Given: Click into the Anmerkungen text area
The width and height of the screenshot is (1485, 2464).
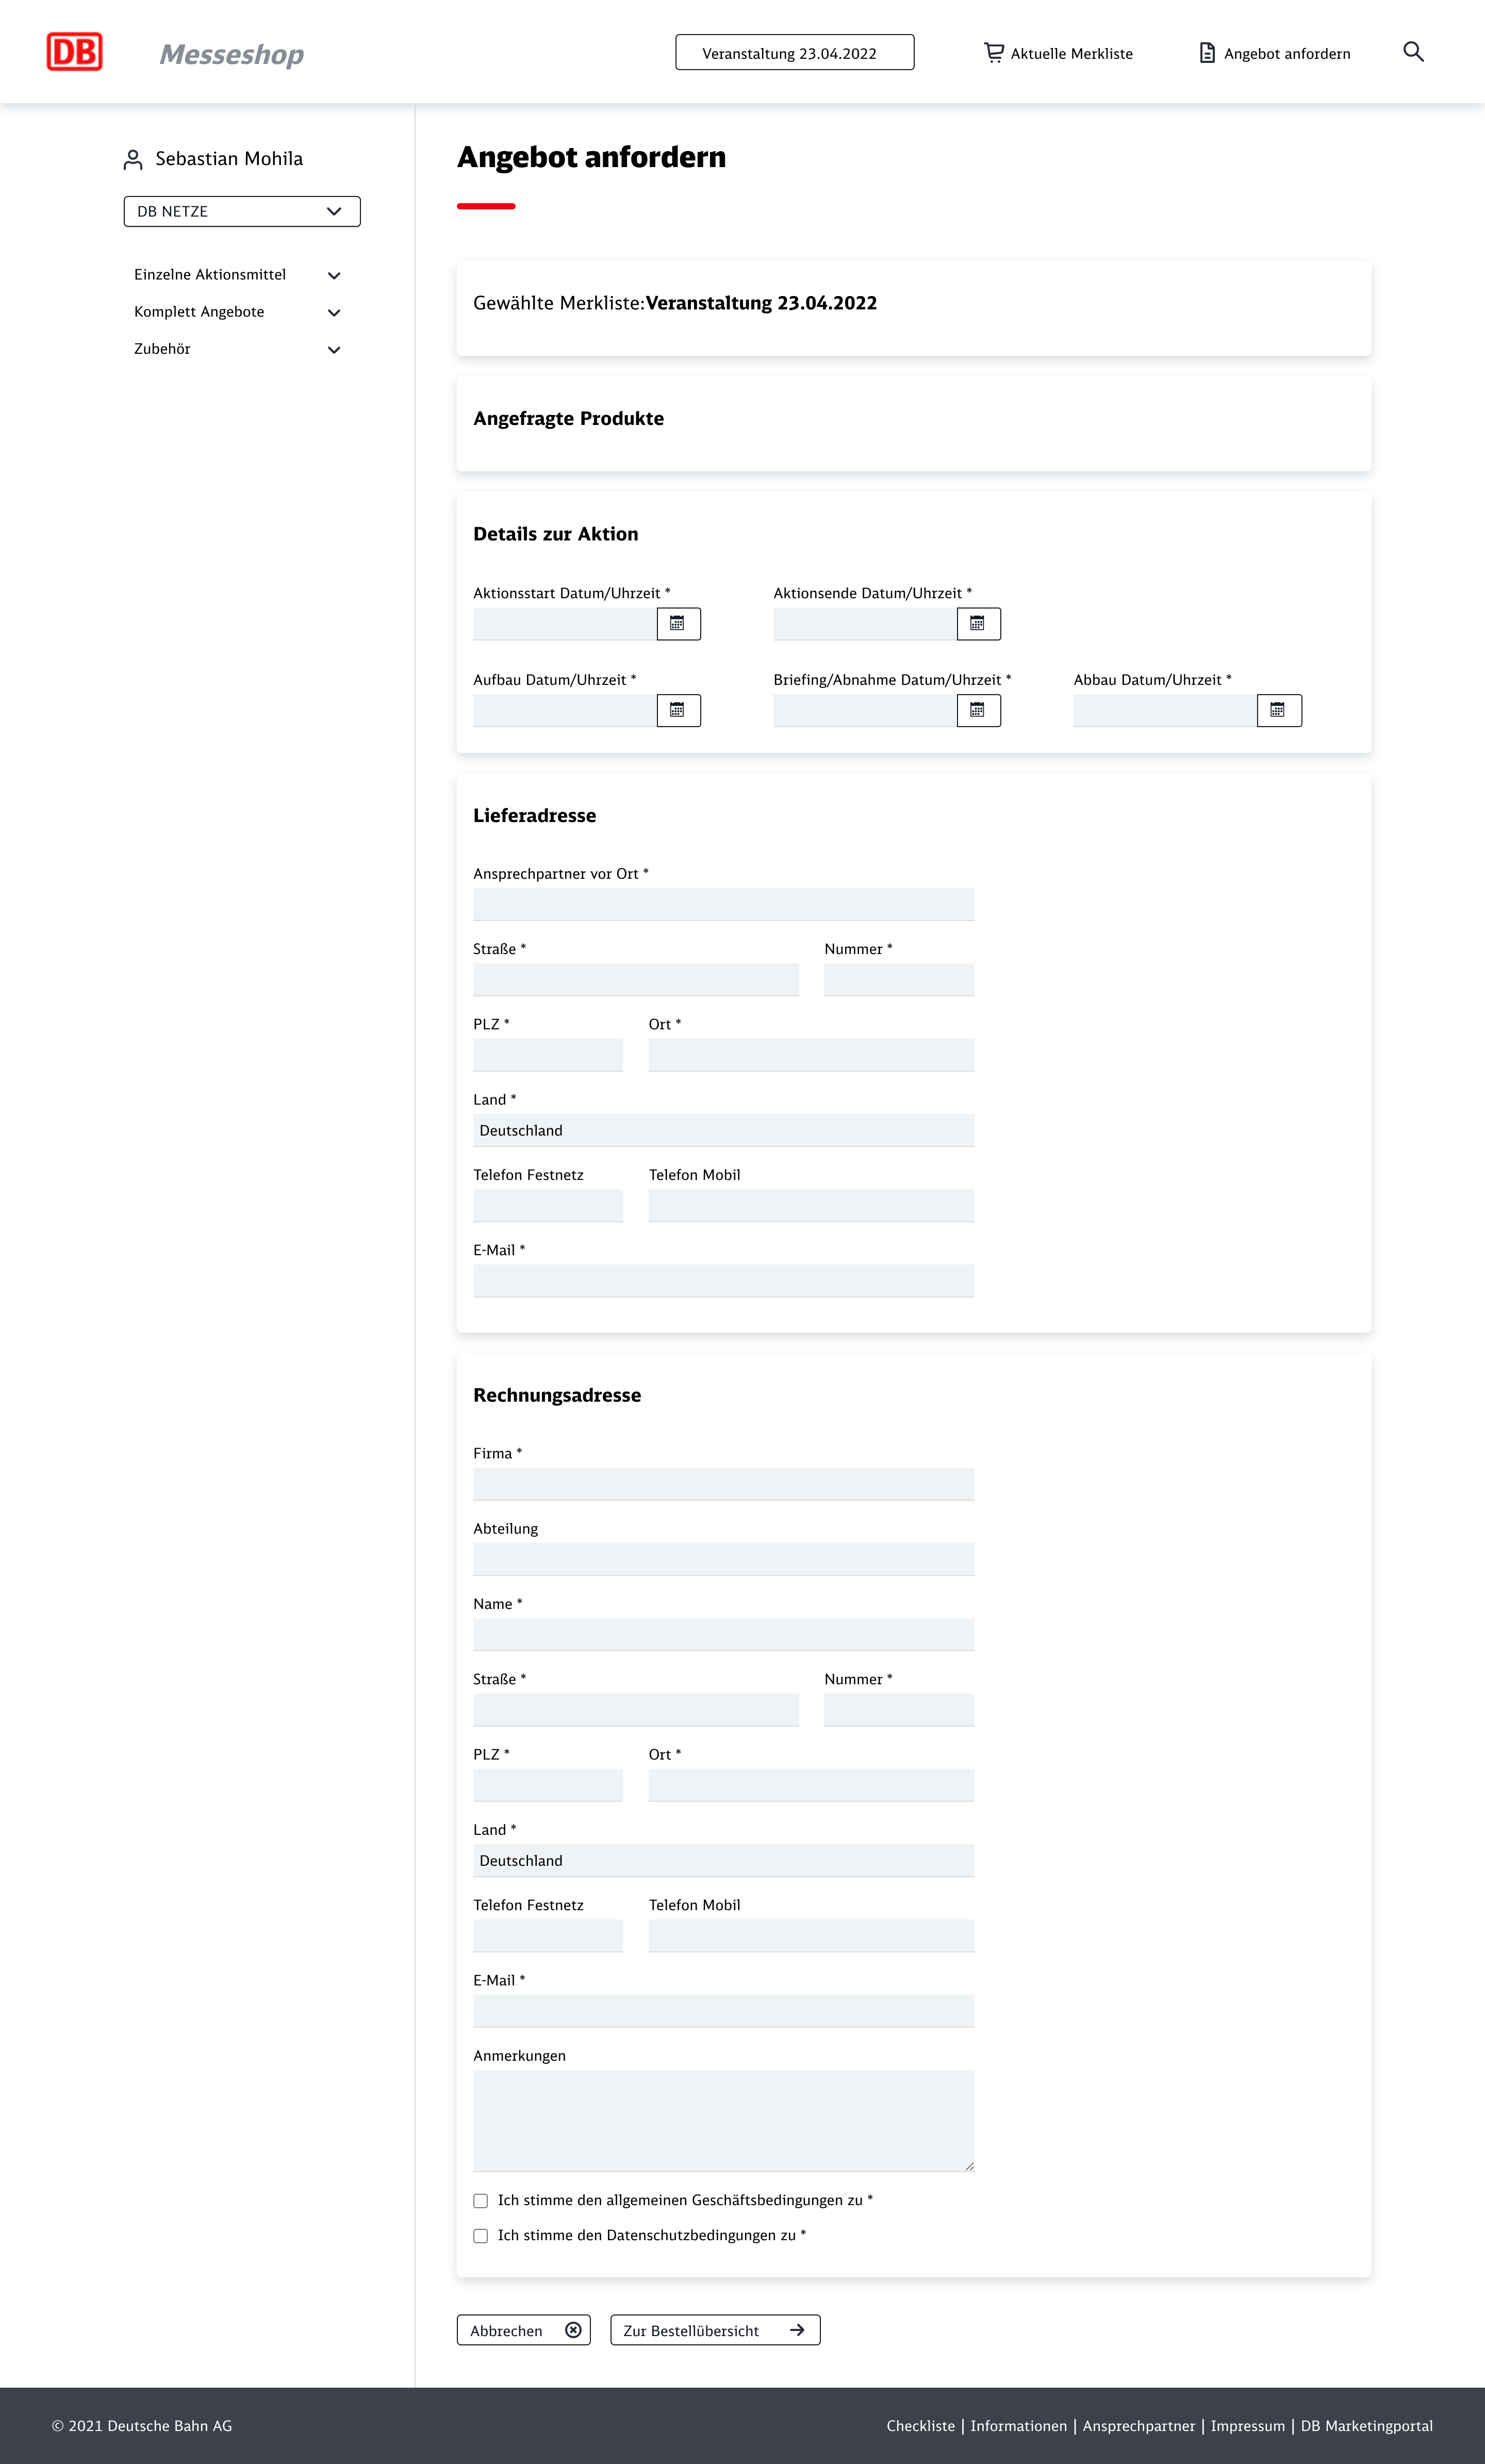Looking at the screenshot, I should tap(723, 2120).
